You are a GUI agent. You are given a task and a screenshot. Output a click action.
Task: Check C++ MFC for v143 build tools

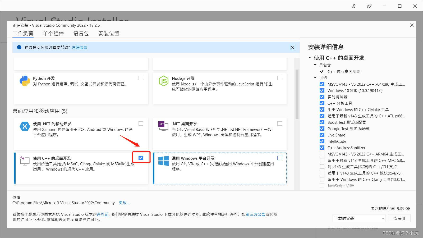[x=322, y=160]
